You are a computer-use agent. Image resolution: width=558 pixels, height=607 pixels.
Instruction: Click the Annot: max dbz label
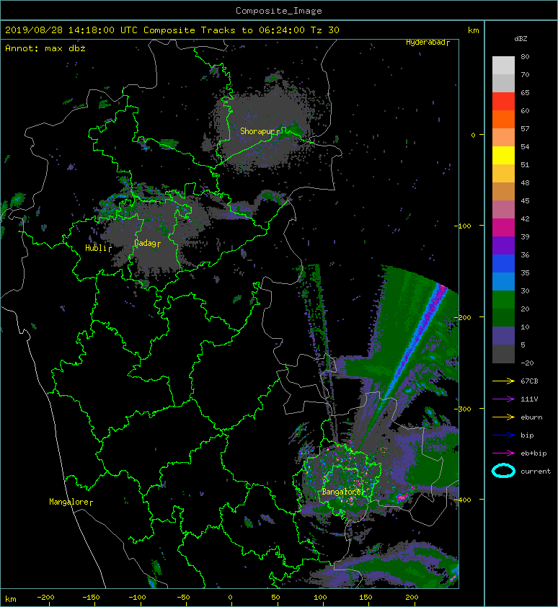click(x=45, y=48)
